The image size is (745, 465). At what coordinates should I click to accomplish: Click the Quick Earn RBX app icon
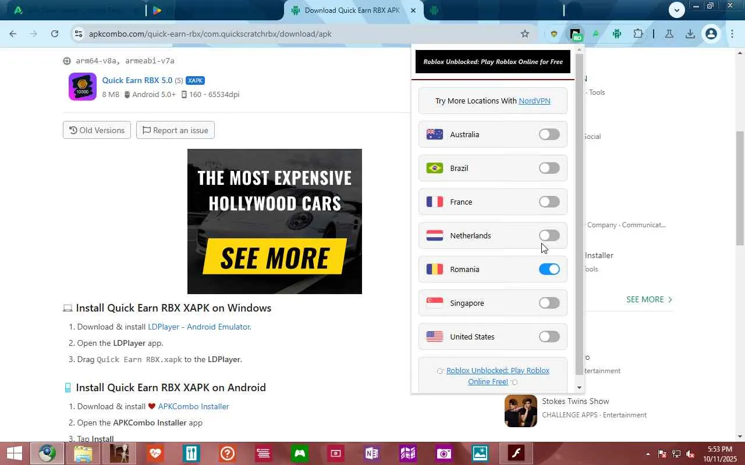tap(83, 87)
